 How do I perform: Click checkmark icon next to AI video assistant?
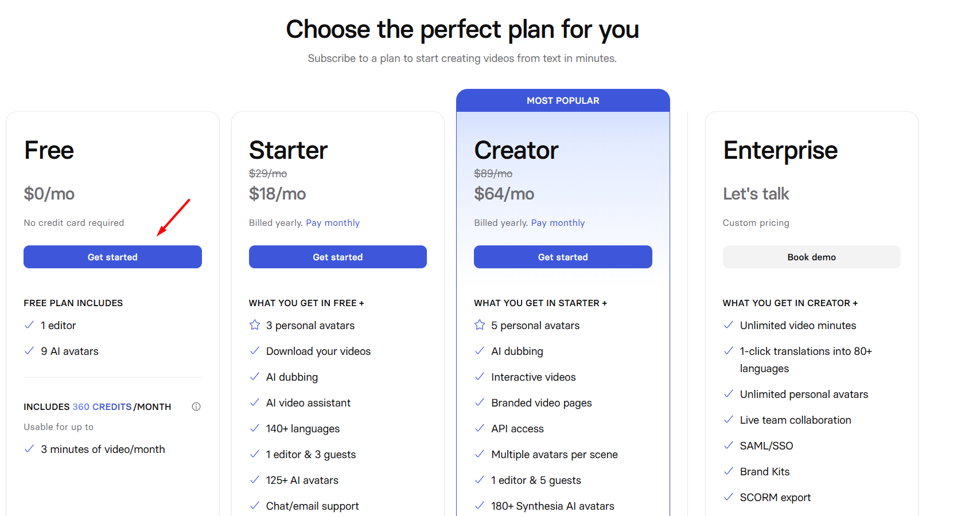(x=255, y=402)
